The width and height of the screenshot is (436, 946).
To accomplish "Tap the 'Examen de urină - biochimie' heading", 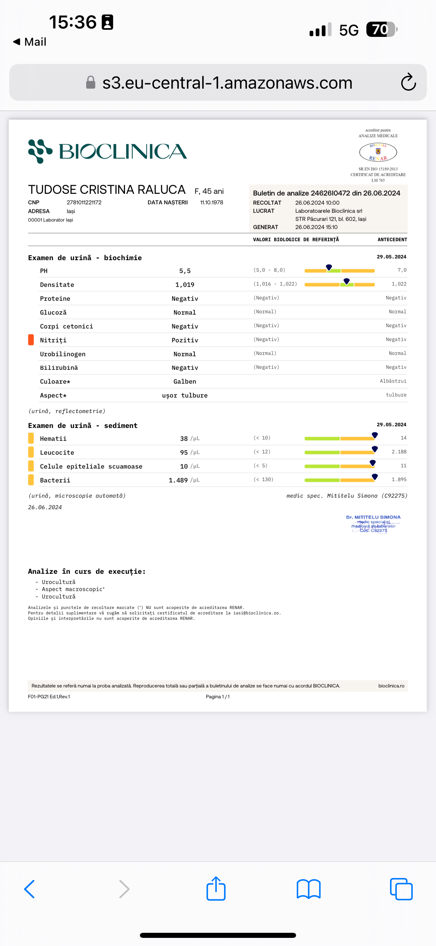I will click(x=85, y=258).
